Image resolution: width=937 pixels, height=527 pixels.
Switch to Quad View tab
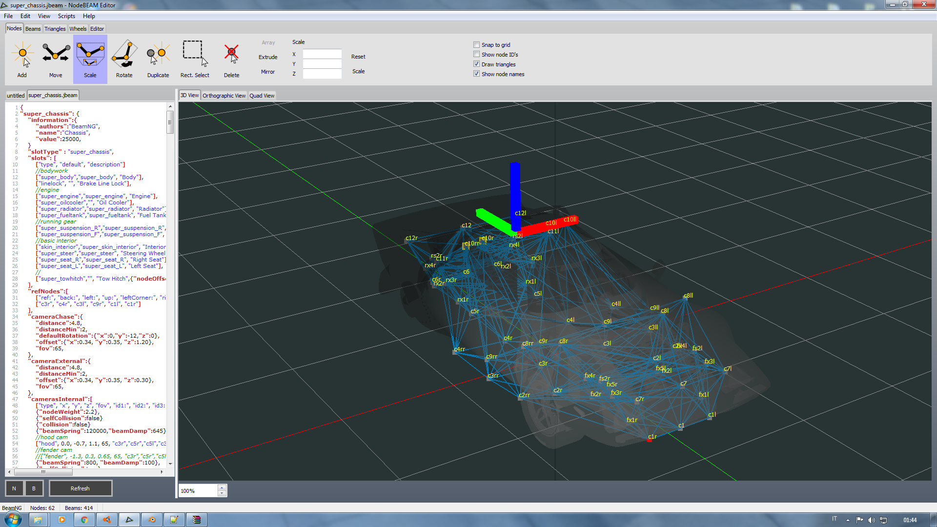click(x=262, y=96)
